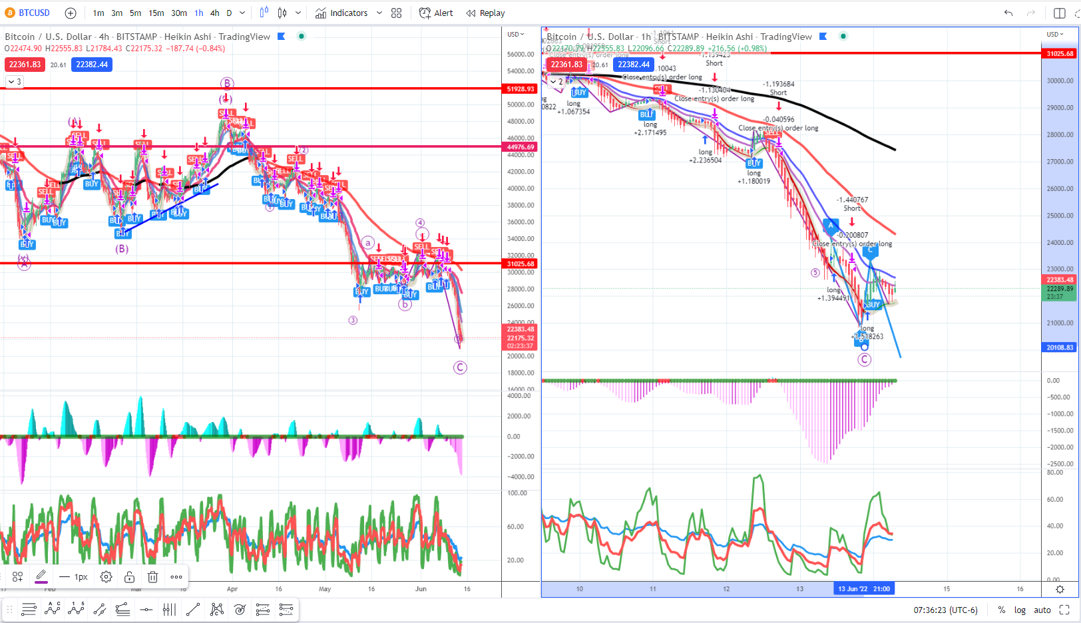Click green market status dot on right chart

pos(843,37)
